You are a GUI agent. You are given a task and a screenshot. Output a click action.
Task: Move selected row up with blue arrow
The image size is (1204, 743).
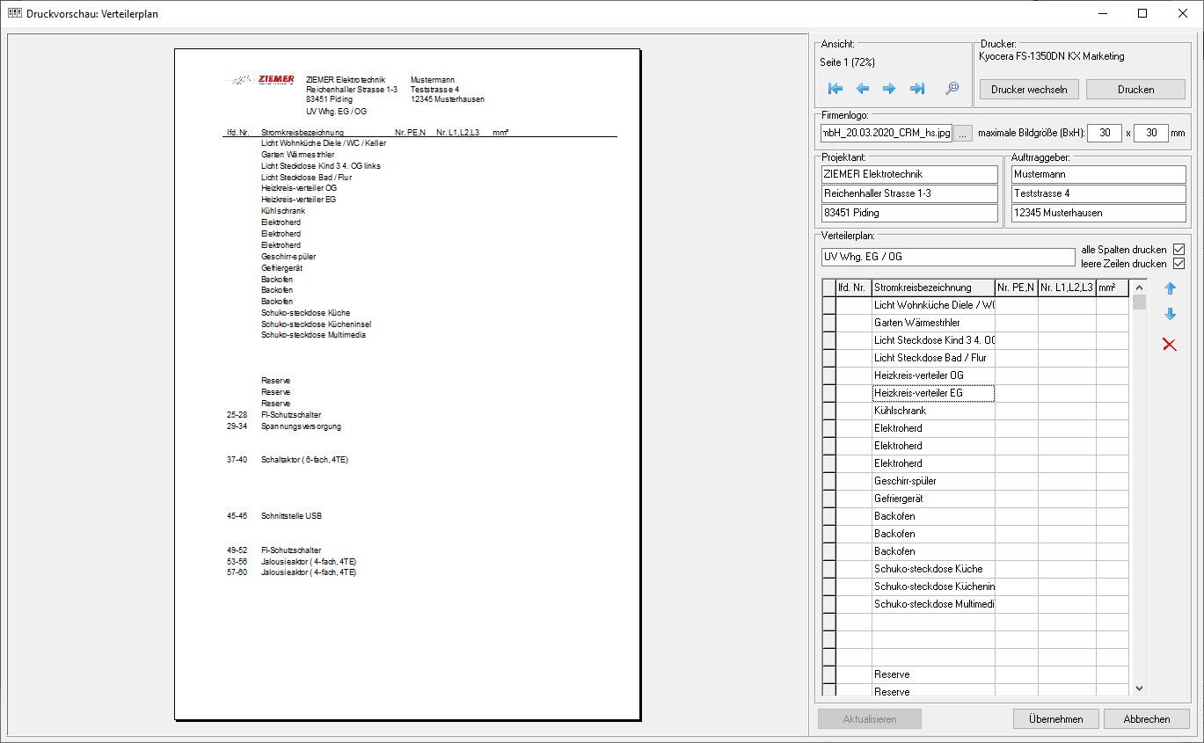pos(1170,288)
